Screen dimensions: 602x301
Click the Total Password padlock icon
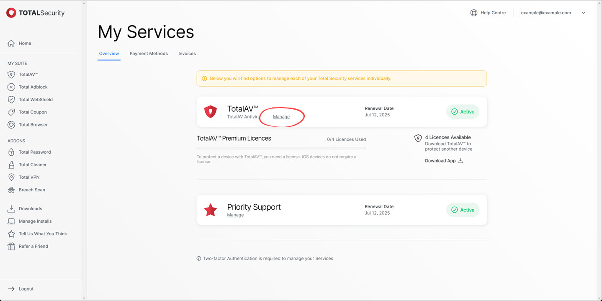click(11, 152)
